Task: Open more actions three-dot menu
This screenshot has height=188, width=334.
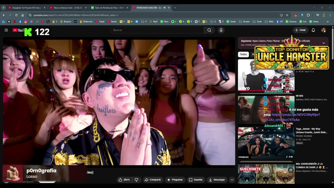Action: tap(232, 180)
